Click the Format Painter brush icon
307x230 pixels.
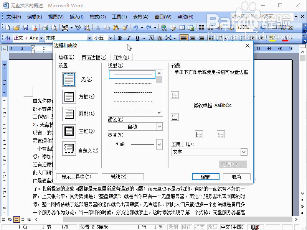tap(125, 28)
